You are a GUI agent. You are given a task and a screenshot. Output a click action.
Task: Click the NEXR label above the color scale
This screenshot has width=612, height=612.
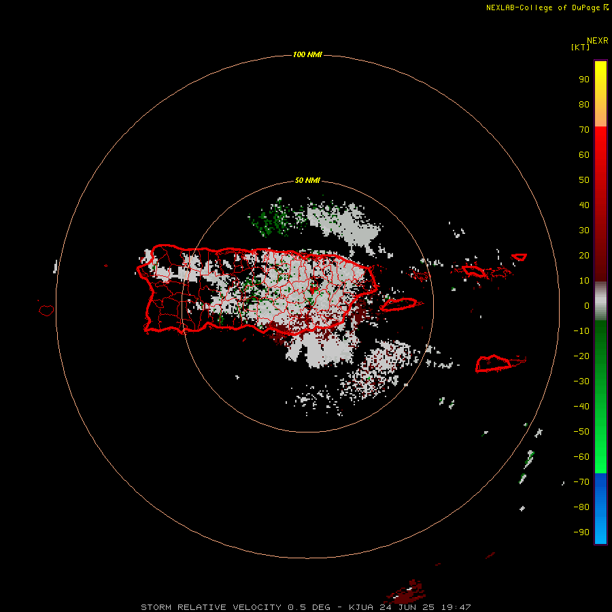597,41
